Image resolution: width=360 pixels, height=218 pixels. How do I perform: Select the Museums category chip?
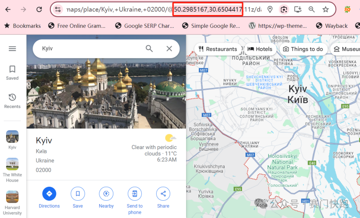point(346,49)
